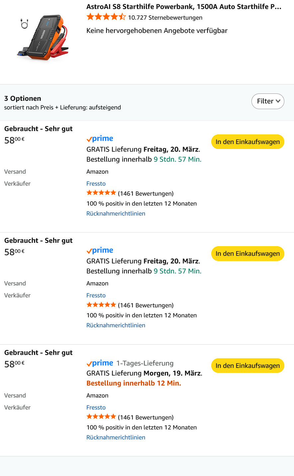Expand the Filter dropdown
This screenshot has height=476, width=294.
coord(268,101)
